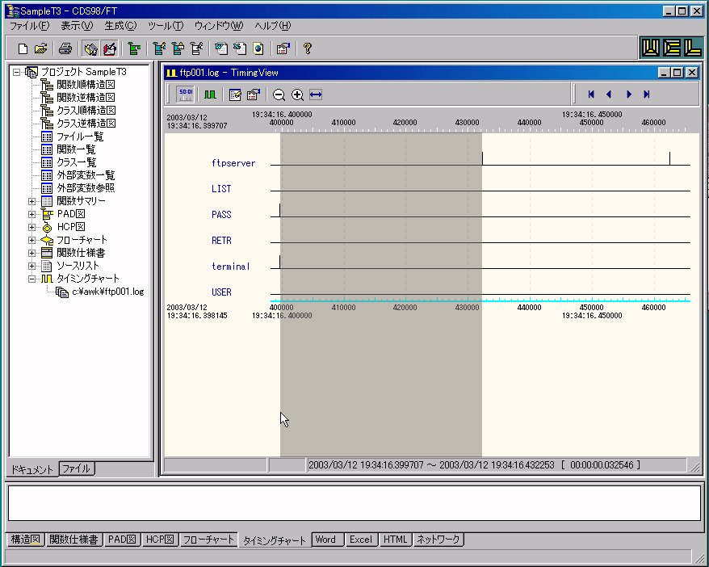Expand the フローチャート tree node
Screen dimensions: 709x567
pyautogui.click(x=32, y=240)
